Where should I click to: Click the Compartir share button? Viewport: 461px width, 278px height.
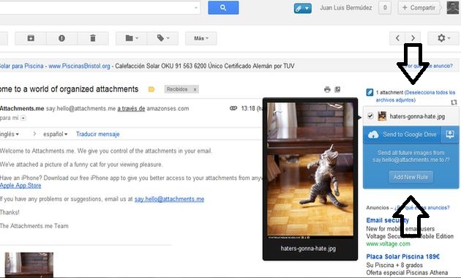pos(419,8)
